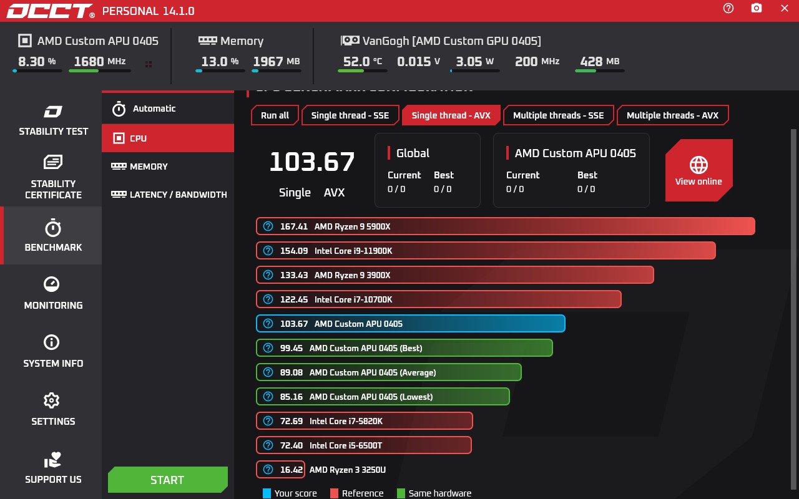Click the GPU power 3.05 W value
The height and width of the screenshot is (499, 799).
475,61
